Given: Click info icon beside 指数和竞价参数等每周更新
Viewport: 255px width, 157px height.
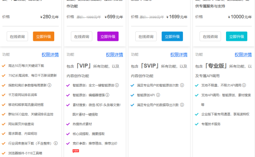Looking at the screenshot, I should click(49, 85).
